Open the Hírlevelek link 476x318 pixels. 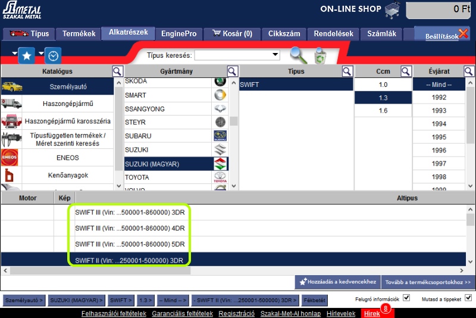pyautogui.click(x=341, y=313)
